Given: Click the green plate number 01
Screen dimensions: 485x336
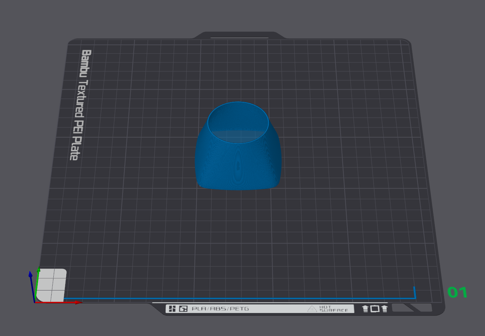Looking at the screenshot, I should coord(457,293).
